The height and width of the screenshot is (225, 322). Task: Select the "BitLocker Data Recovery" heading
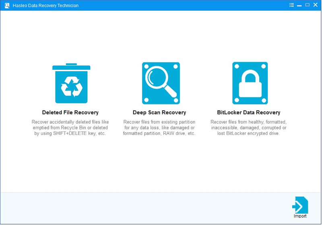pos(248,112)
